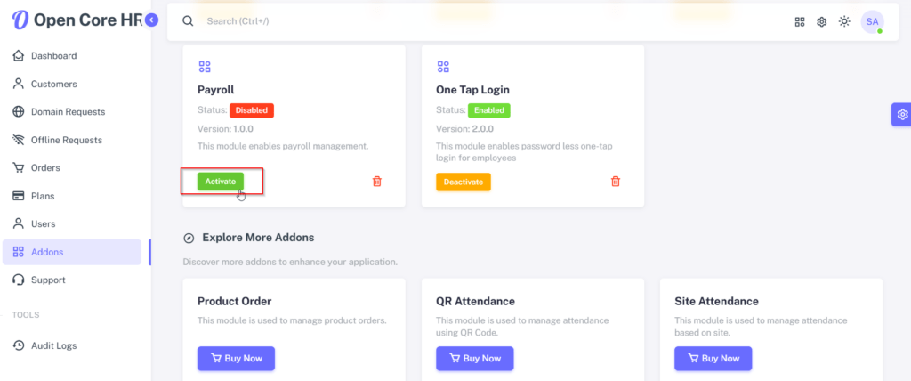
Task: Go to Domain Requests menu item
Action: tap(68, 112)
